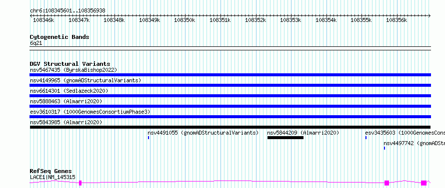Viewport: 445px width, 188px height.
Task: Click the RefSeq Genes track title
Action: [51, 172]
